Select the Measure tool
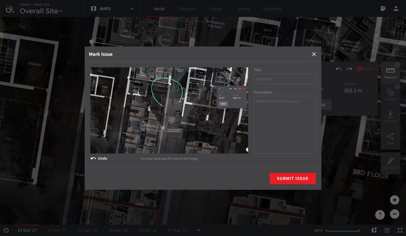 390,72
